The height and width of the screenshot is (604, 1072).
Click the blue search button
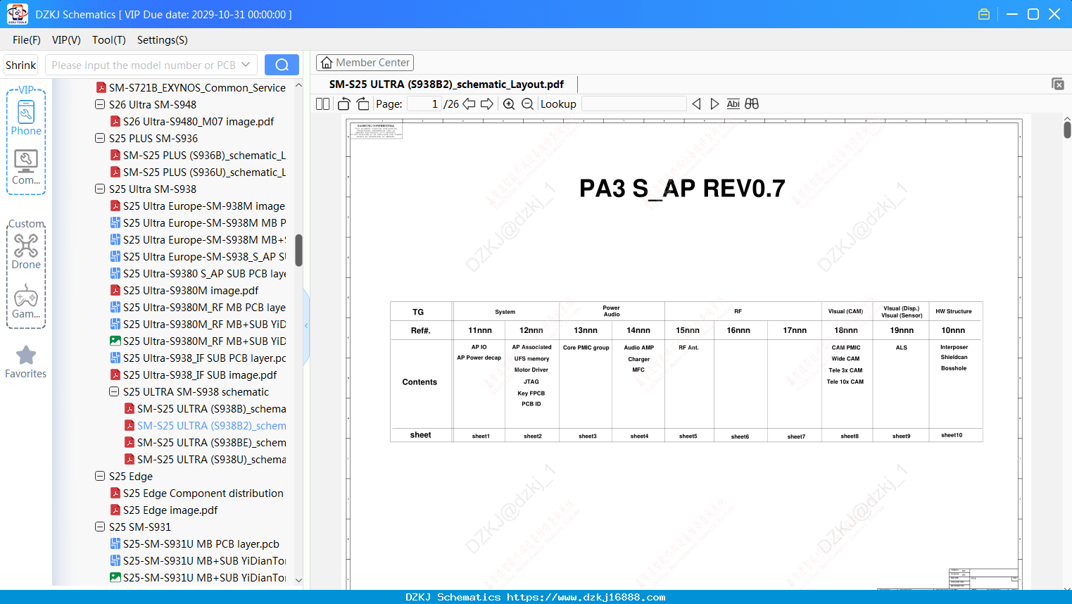point(282,65)
